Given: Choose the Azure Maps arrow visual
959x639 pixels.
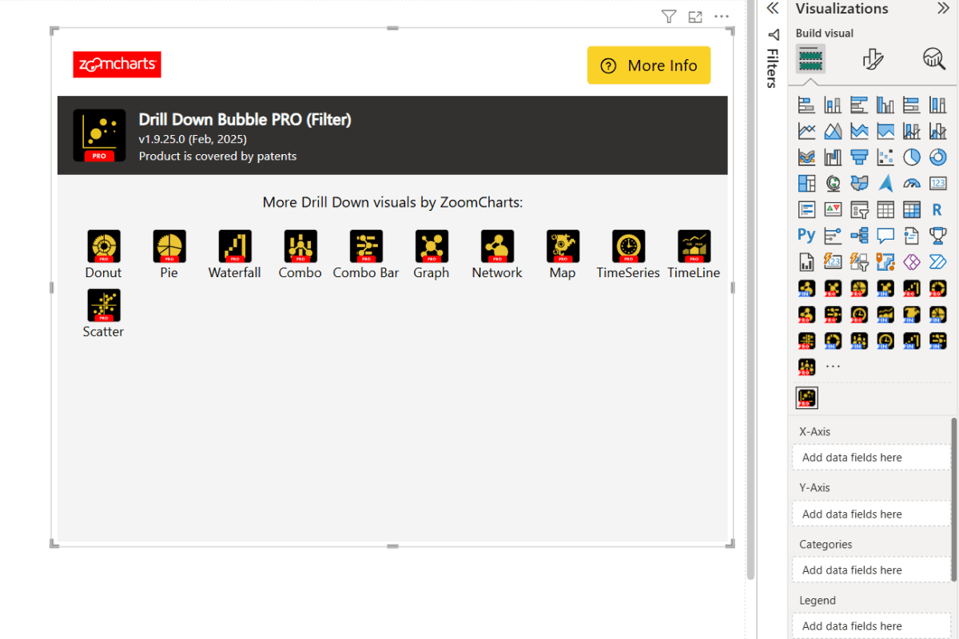Looking at the screenshot, I should coord(885,184).
